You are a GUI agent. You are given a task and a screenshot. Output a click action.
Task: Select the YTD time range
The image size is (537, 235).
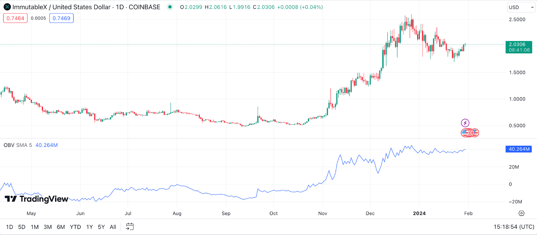tap(76, 227)
